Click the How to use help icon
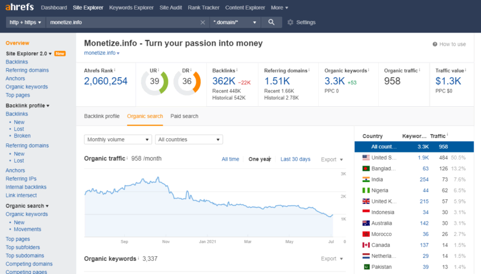The height and width of the screenshot is (274, 481). click(x=435, y=44)
